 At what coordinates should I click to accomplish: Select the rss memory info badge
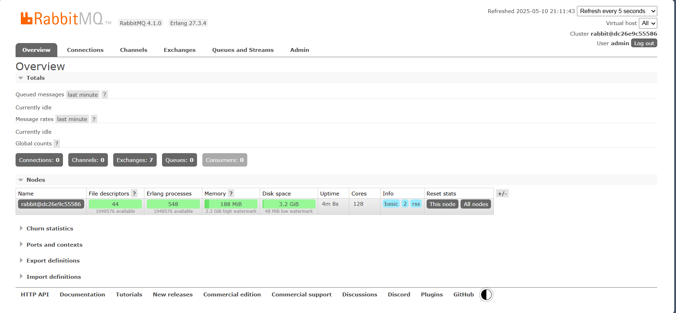pos(416,204)
